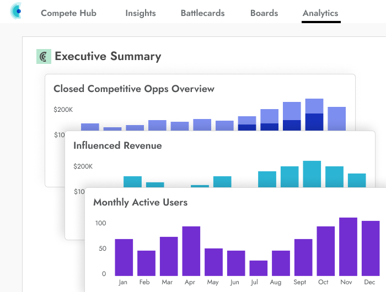This screenshot has width=386, height=292.
Task: Click the Executive Summary green icon
Action: (44, 57)
